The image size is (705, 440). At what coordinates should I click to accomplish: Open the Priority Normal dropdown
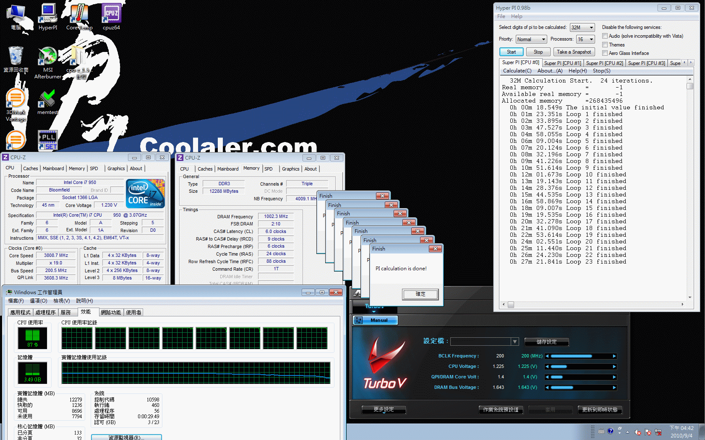coord(531,39)
